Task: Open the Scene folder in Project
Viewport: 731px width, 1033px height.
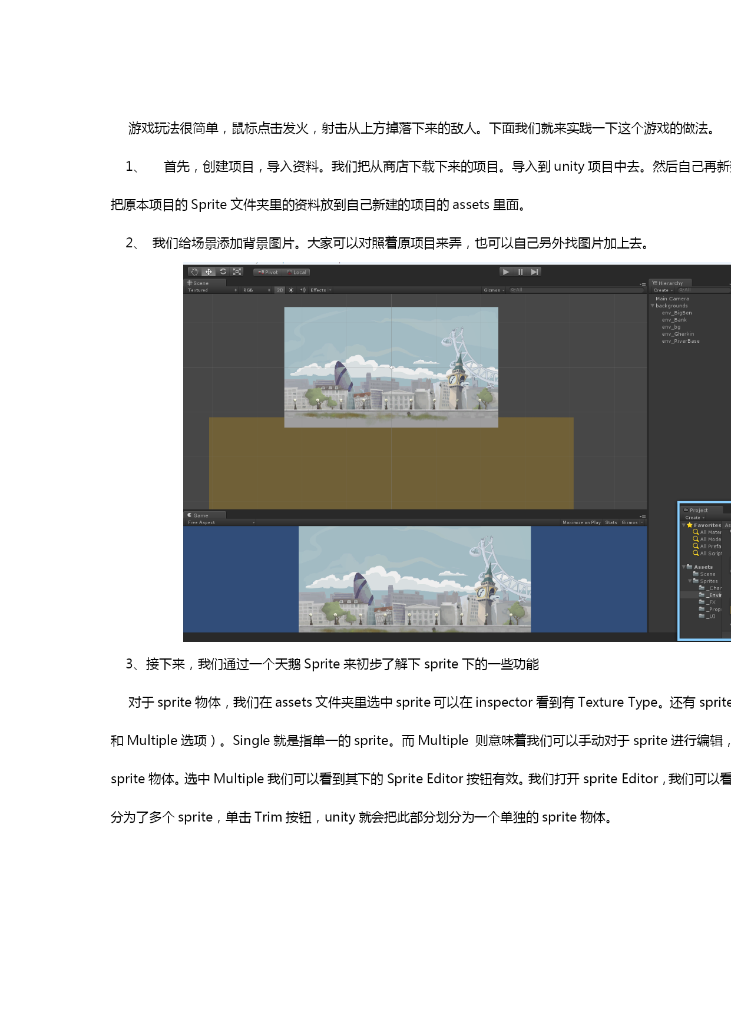Action: tap(704, 574)
